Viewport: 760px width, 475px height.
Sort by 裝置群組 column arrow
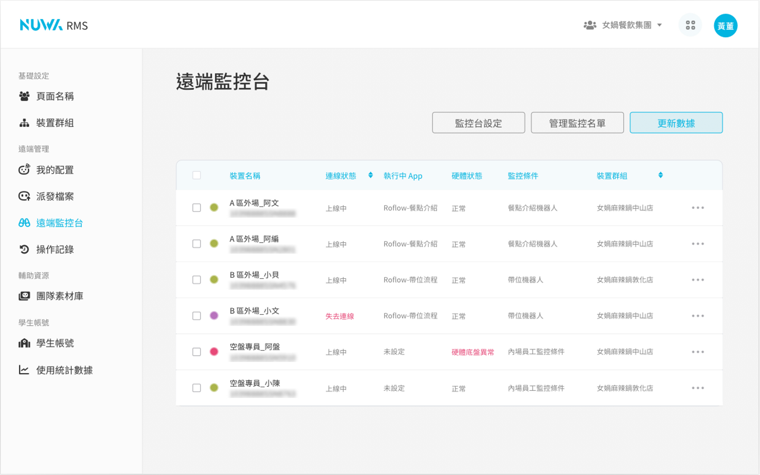point(660,175)
